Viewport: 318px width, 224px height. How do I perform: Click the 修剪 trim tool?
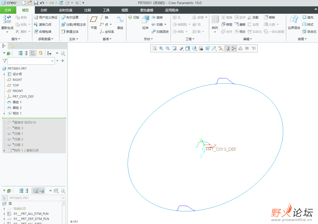(227, 24)
